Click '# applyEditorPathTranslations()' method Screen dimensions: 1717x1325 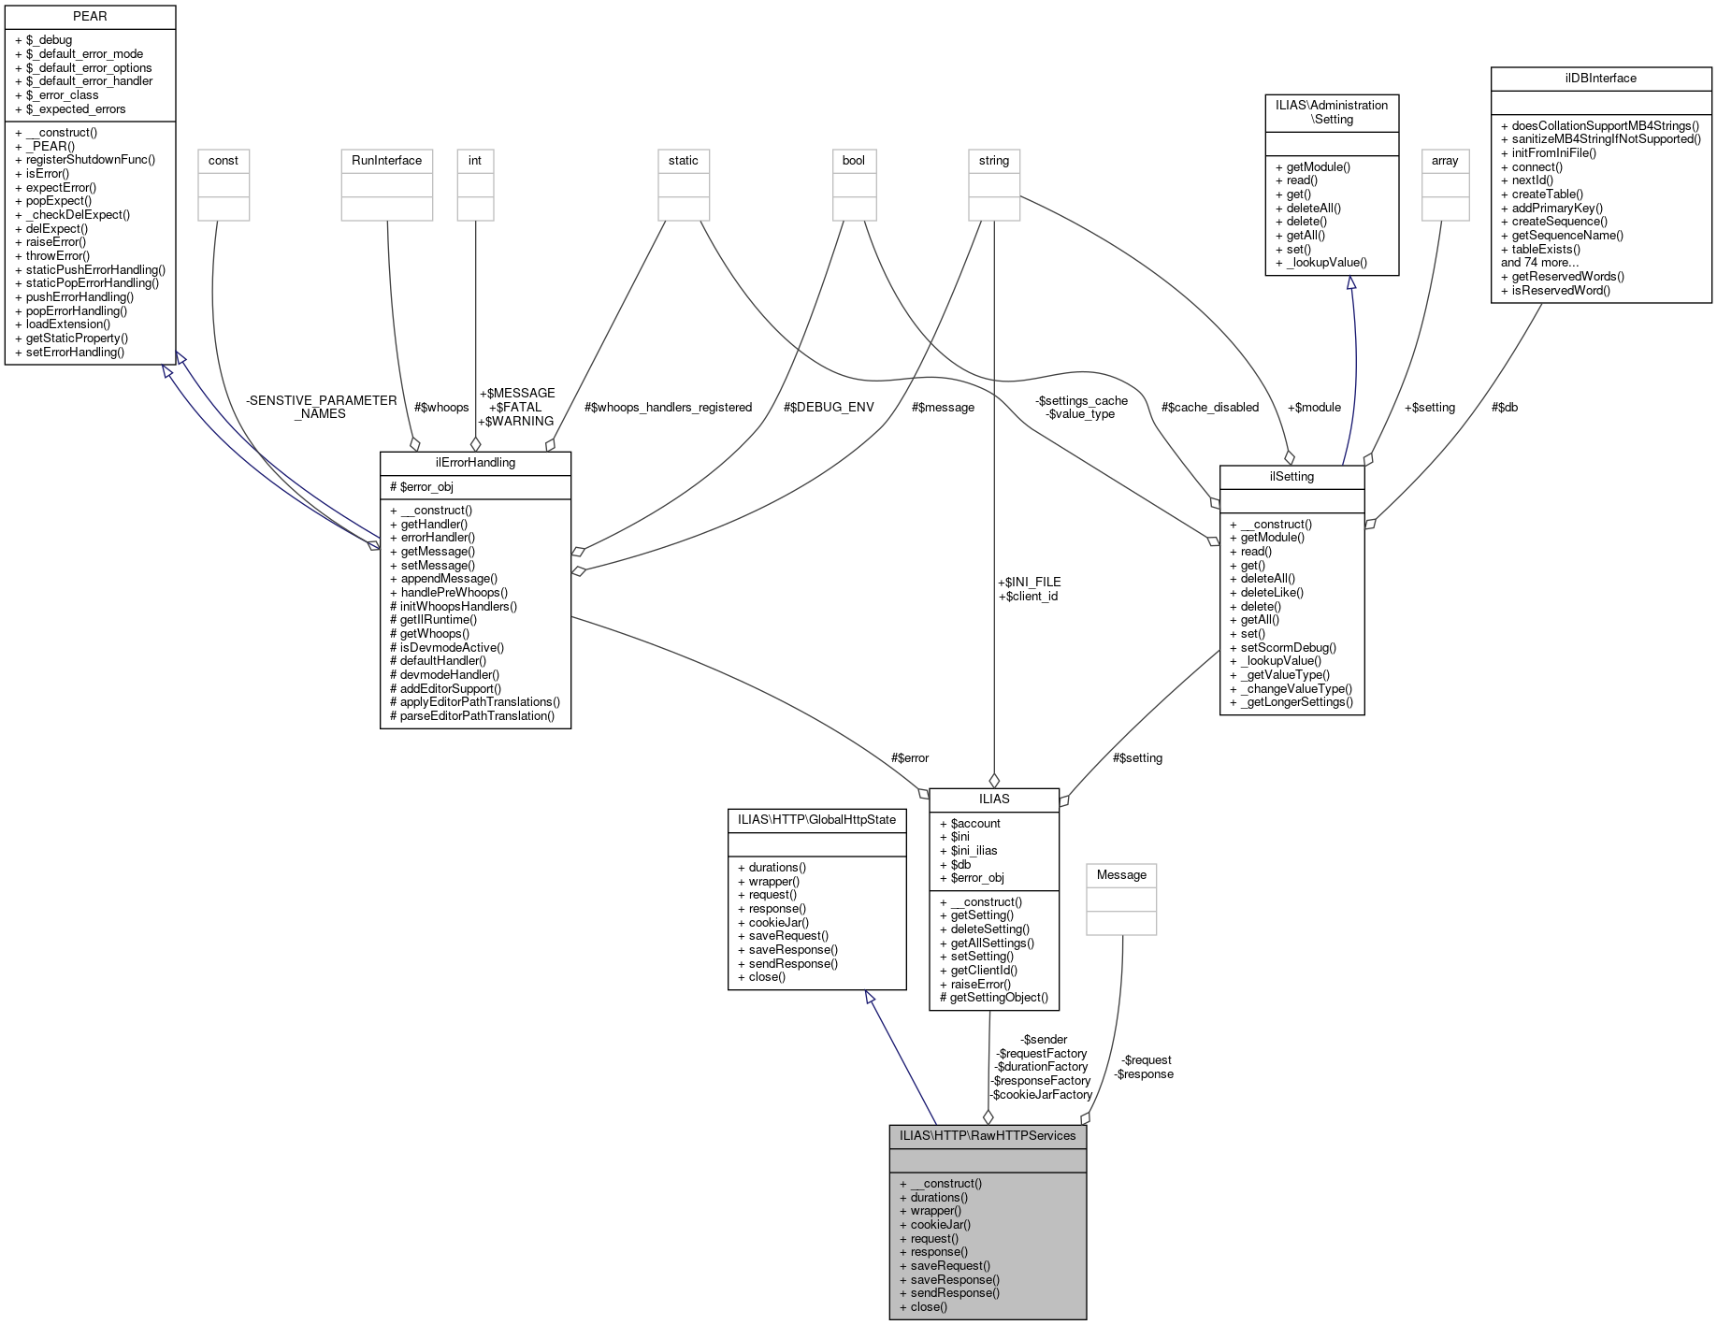click(475, 702)
